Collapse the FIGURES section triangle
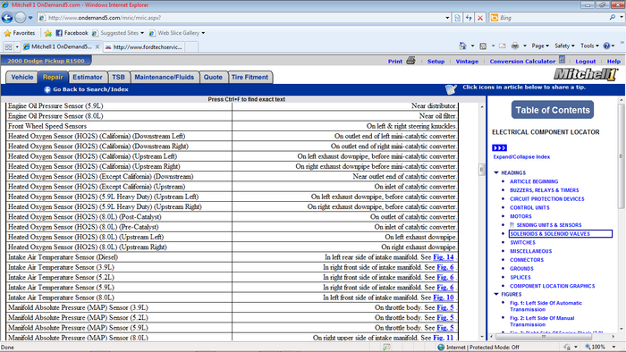Screen dimensions: 626x352 (x=496, y=294)
